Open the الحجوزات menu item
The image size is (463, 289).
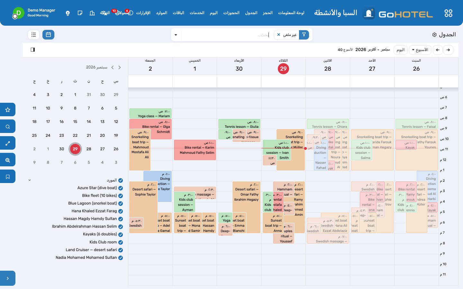tap(232, 13)
